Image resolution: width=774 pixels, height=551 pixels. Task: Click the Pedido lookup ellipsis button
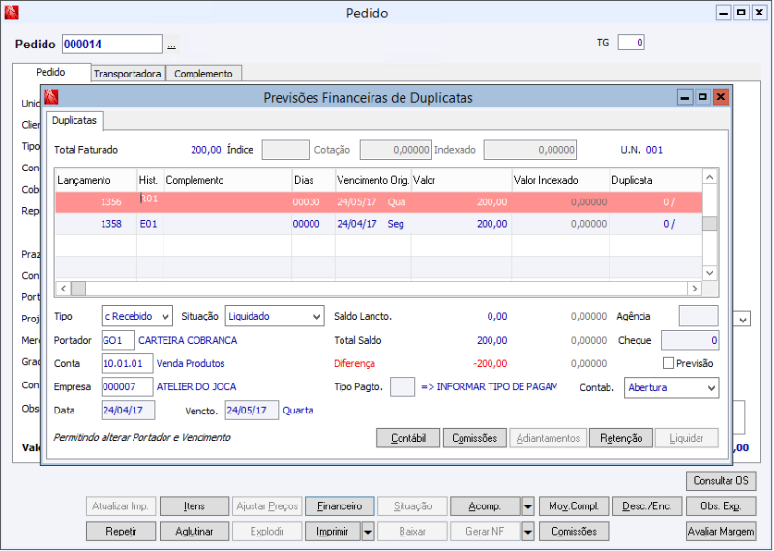[171, 45]
